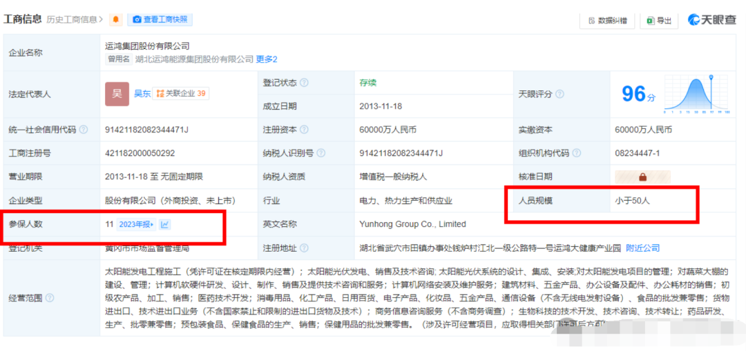Click help icon beside 统一社会信用代码
746x351 pixels.
point(84,130)
